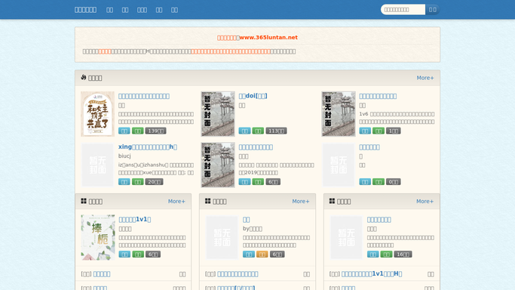Open the cover thumbnail beside the 'doi' title
This screenshot has width=515, height=290.
tap(218, 114)
